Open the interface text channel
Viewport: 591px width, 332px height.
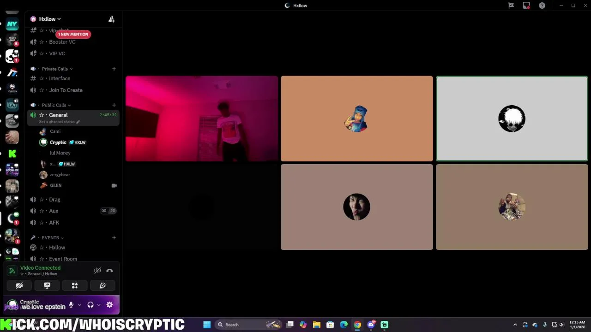click(73, 78)
